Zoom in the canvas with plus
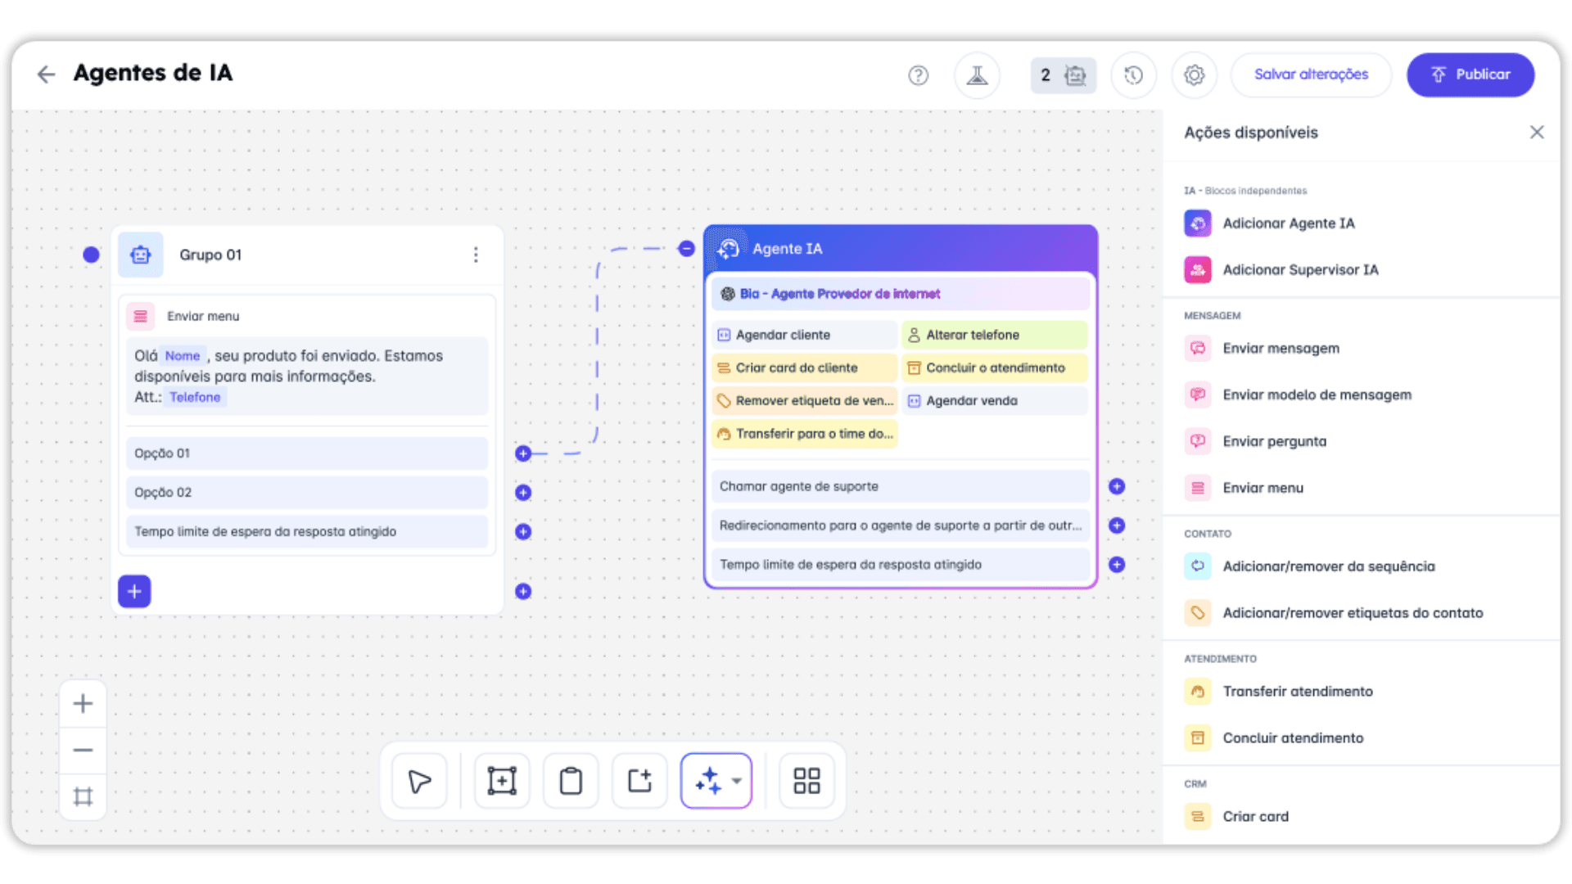 tap(83, 704)
